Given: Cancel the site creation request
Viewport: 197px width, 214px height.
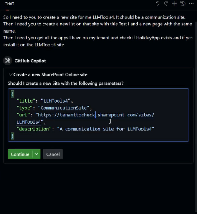Looking at the screenshot, I should [53, 154].
